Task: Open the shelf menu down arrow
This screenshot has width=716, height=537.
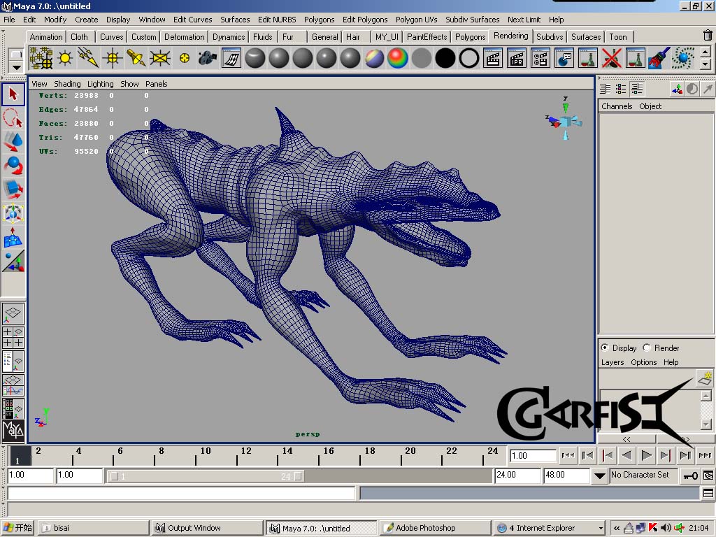Action: click(x=16, y=68)
